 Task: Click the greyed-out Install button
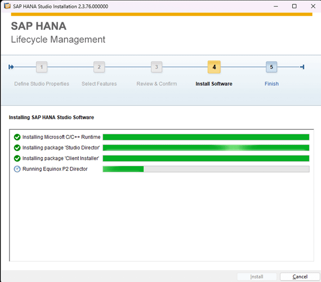click(257, 277)
